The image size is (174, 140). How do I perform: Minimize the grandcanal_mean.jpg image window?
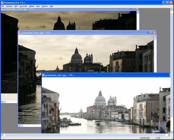(147, 33)
